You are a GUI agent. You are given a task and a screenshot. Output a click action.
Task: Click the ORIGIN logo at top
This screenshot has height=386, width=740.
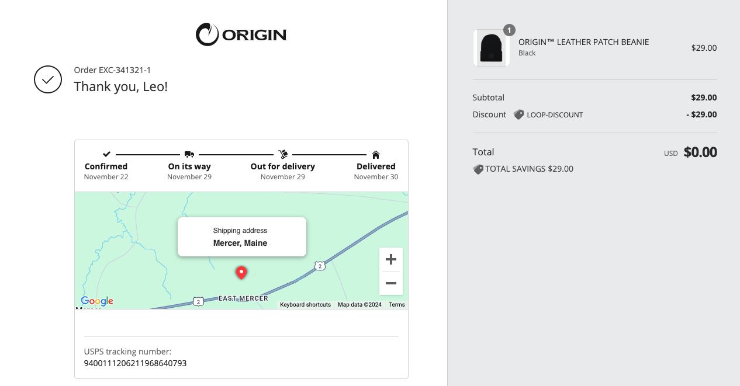[241, 34]
